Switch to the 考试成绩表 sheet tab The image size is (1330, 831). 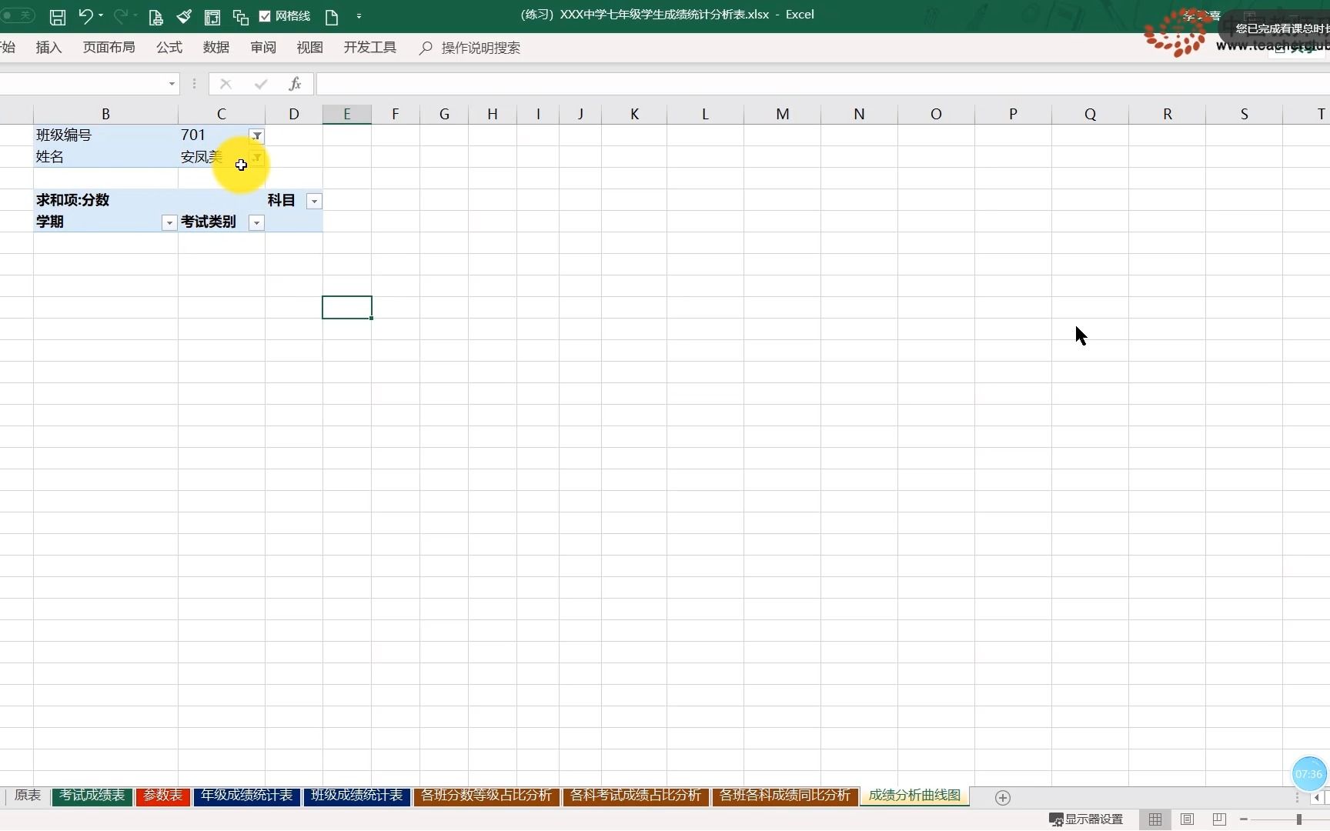tap(92, 796)
